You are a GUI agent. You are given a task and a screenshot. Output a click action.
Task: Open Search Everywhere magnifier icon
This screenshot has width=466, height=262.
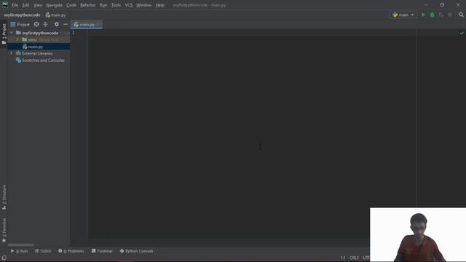(461, 15)
